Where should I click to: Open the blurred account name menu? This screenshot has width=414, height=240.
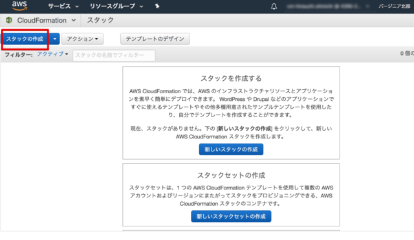[328, 6]
